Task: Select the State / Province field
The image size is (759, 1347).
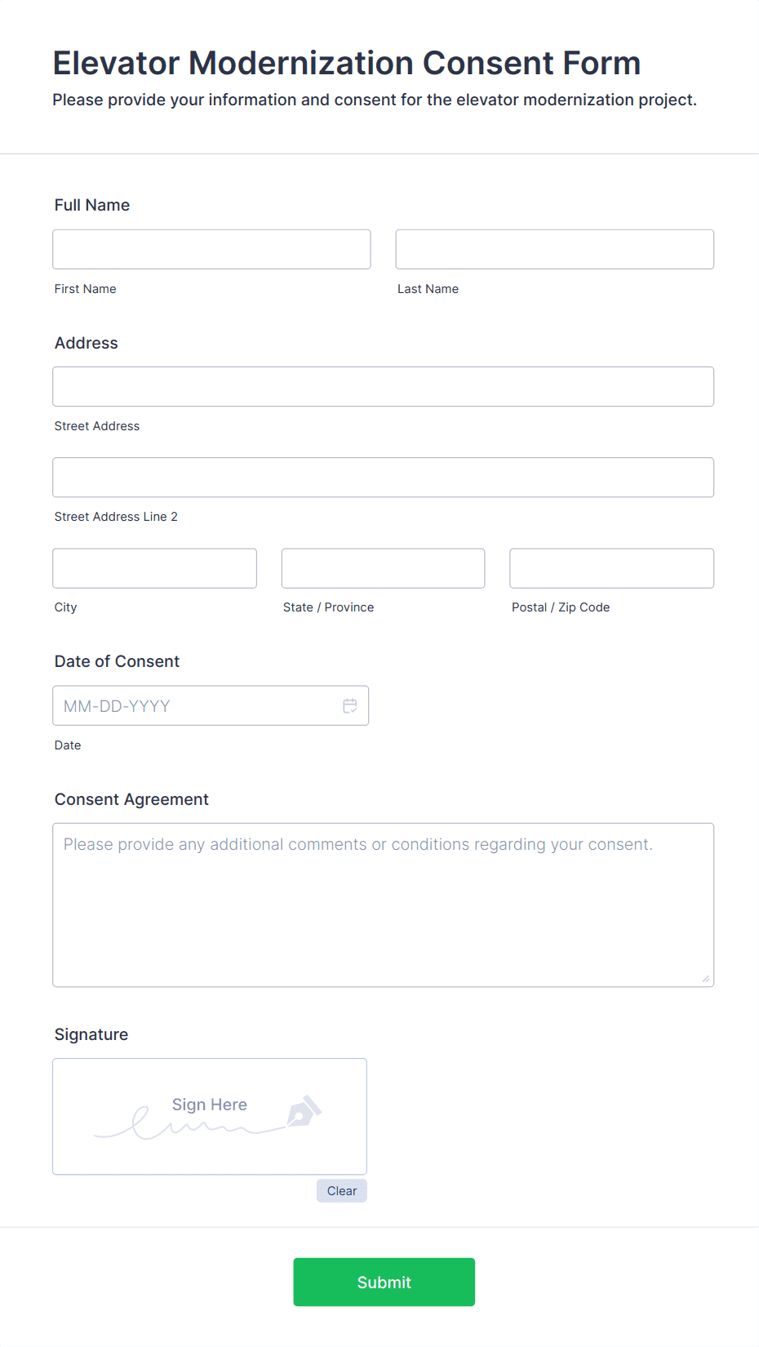Action: click(383, 567)
